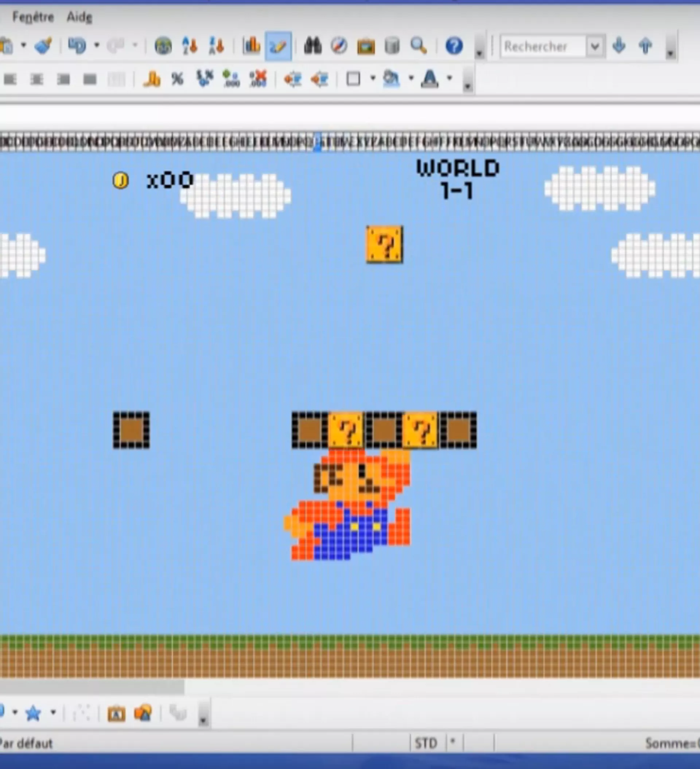Toggle align left formatting
Image resolution: width=700 pixels, height=769 pixels.
pos(10,79)
